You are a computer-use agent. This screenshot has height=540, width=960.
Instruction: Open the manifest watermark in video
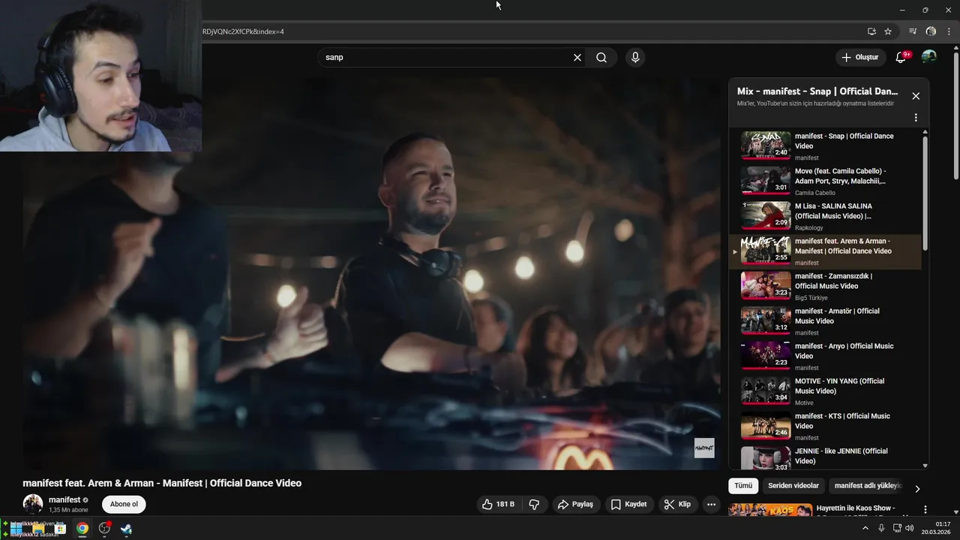[704, 448]
